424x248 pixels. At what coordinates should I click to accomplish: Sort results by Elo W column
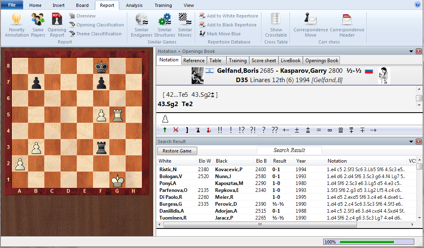click(205, 161)
